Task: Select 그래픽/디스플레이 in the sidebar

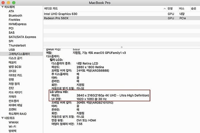Action: tap(19, 54)
